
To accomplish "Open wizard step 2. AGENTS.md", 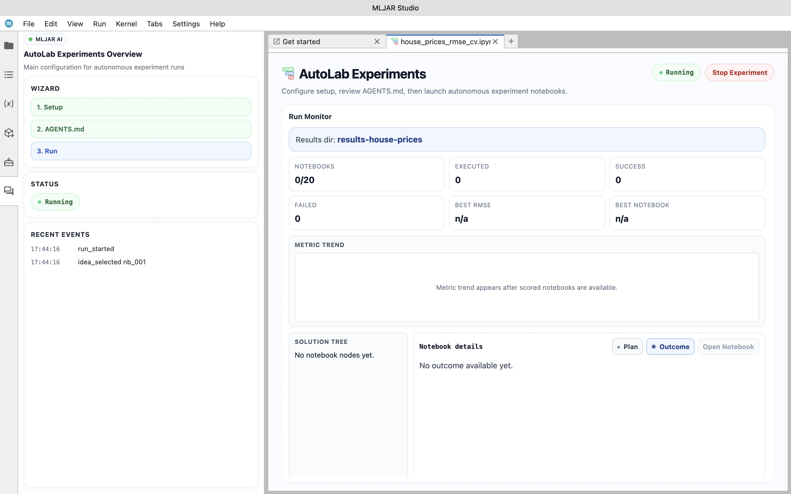I will click(x=141, y=129).
